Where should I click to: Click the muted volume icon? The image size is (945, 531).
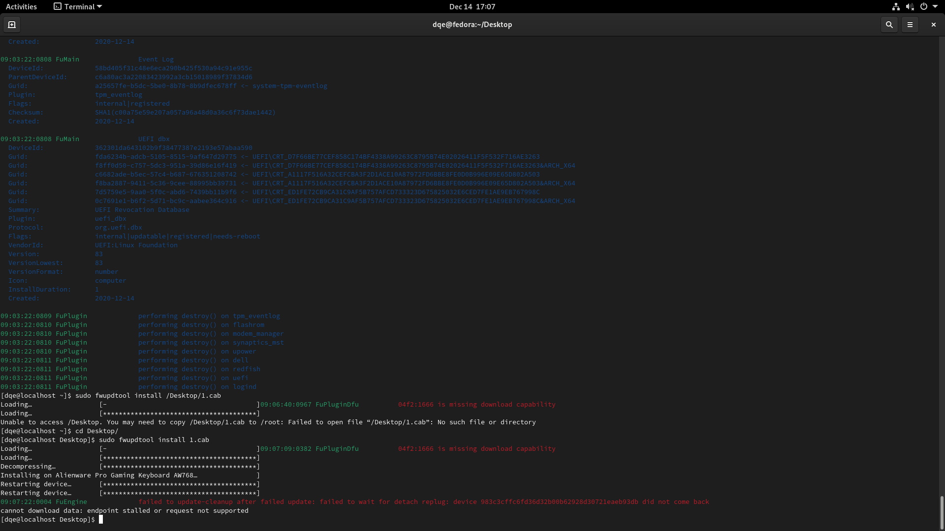pos(910,6)
